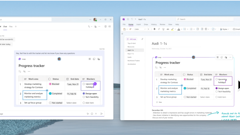
Task: Click Bold in the OneNote ribbon
Action: (154, 29)
